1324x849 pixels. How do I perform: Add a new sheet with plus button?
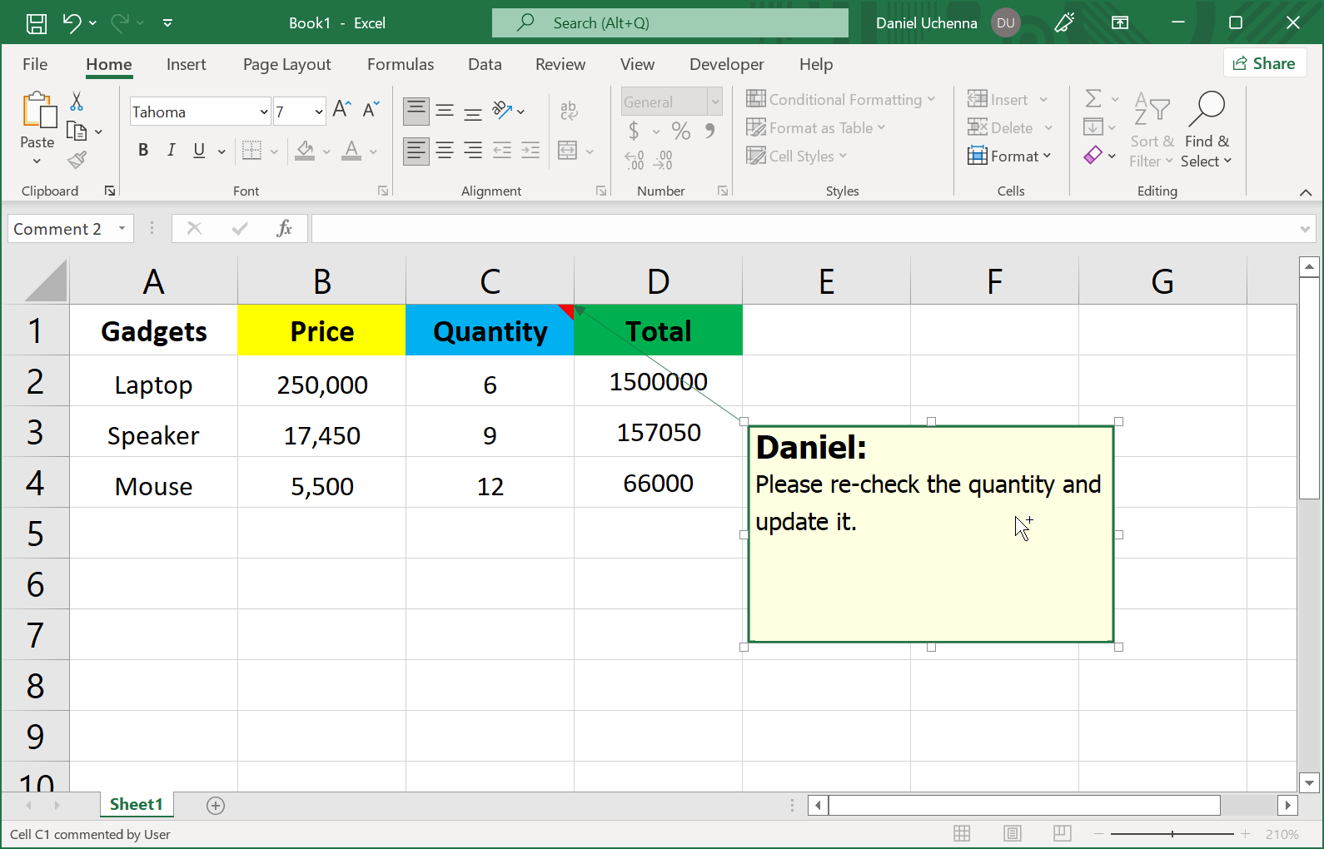click(216, 805)
